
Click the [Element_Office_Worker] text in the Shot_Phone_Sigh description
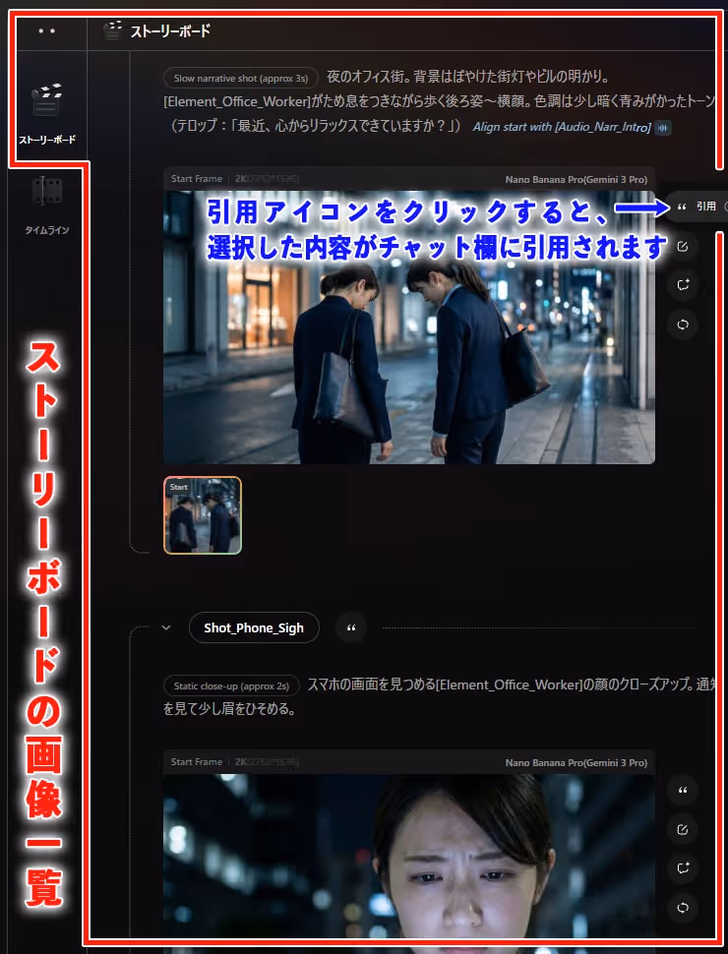(509, 686)
